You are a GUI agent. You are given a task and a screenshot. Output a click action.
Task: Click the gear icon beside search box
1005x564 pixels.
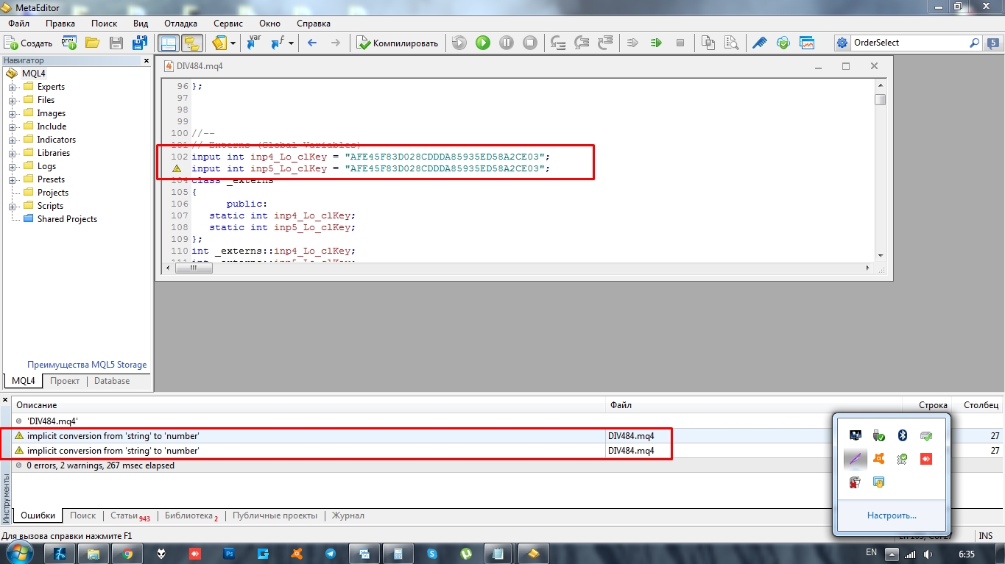click(x=842, y=43)
